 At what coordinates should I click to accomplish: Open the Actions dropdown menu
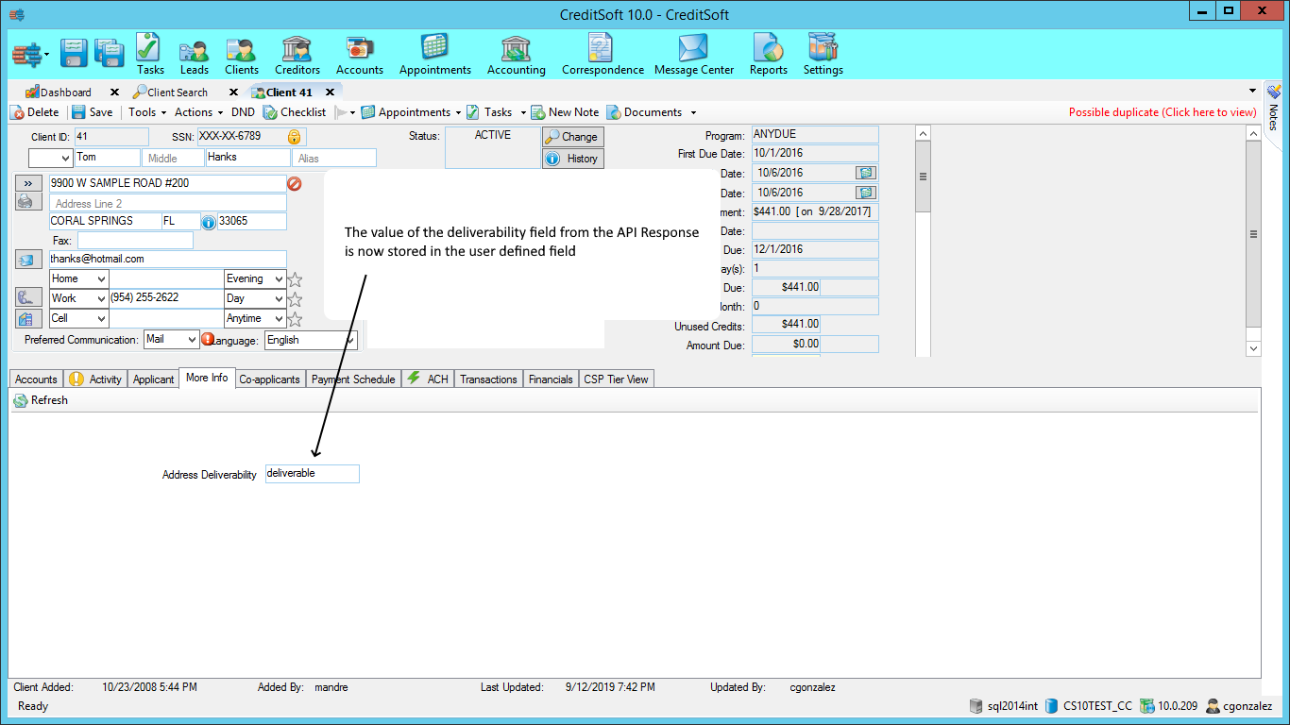(198, 112)
